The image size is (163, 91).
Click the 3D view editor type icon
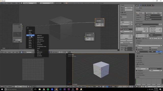(68, 86)
